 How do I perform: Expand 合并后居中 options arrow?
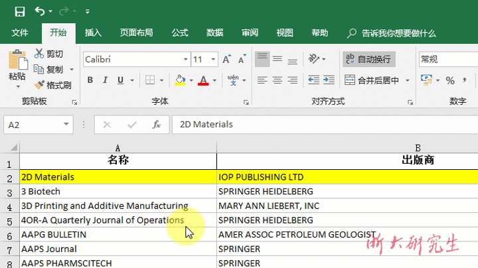click(x=408, y=80)
